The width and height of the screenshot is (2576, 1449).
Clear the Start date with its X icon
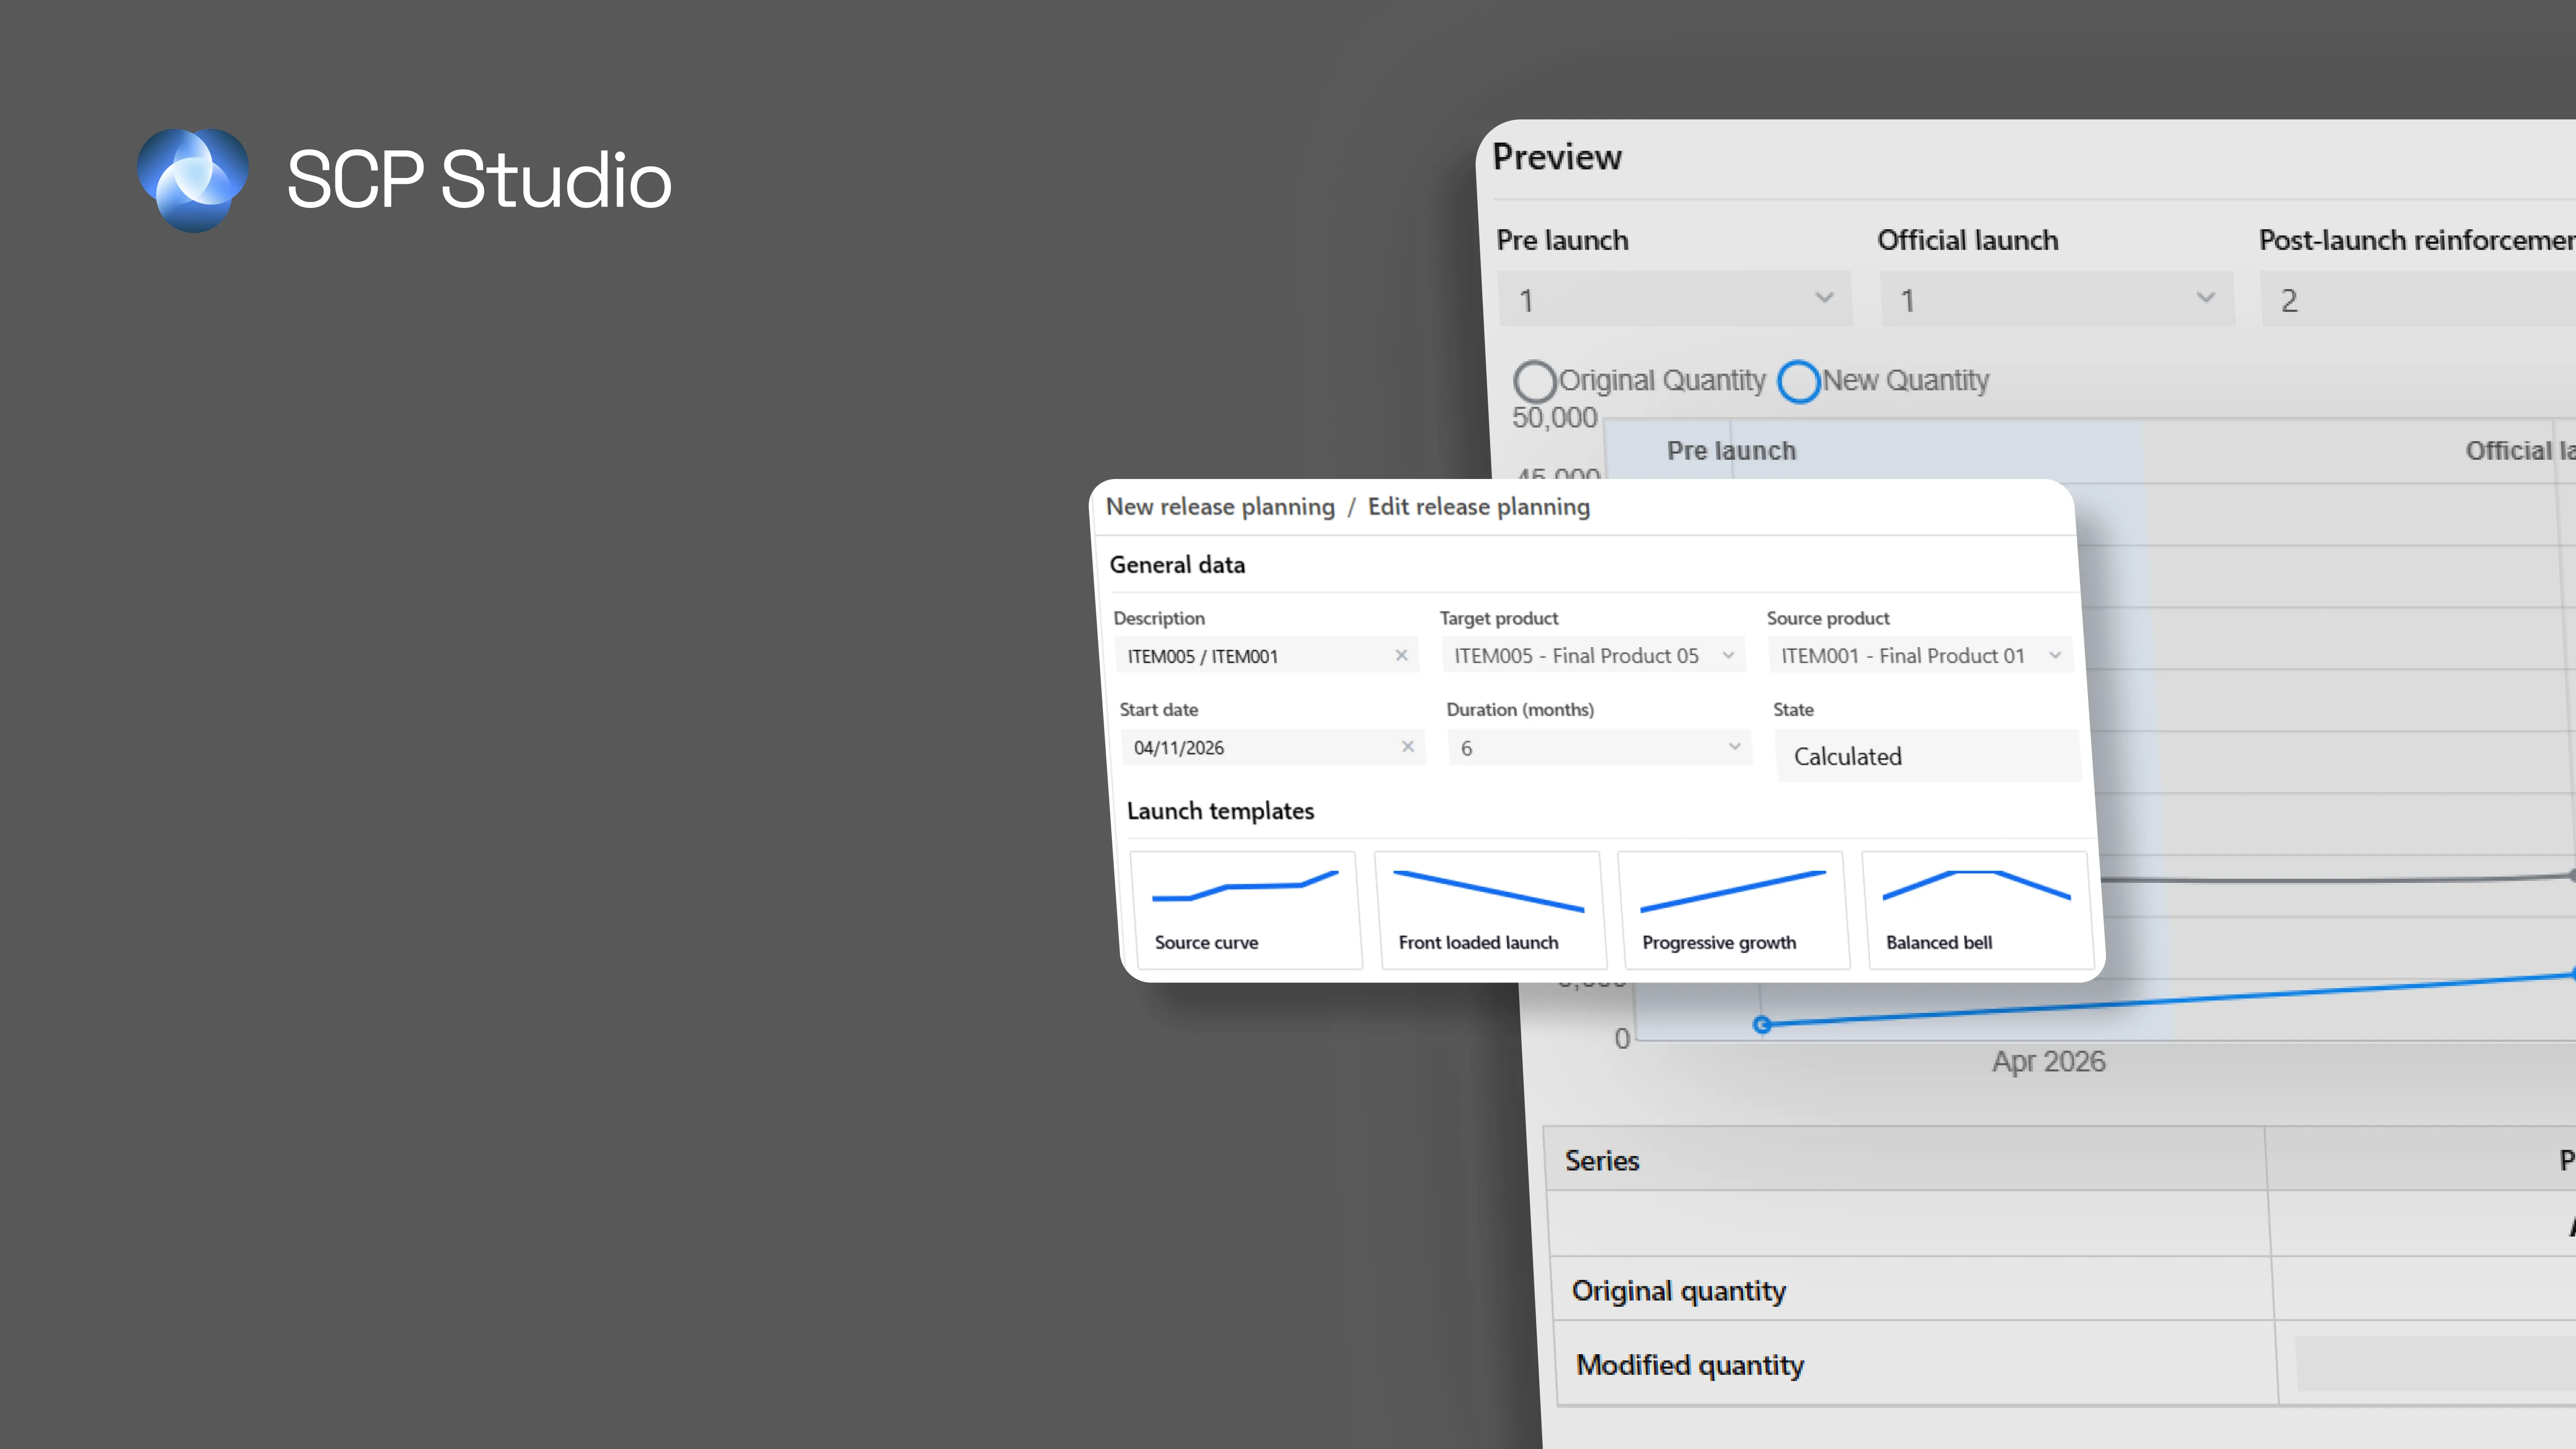coord(1407,746)
